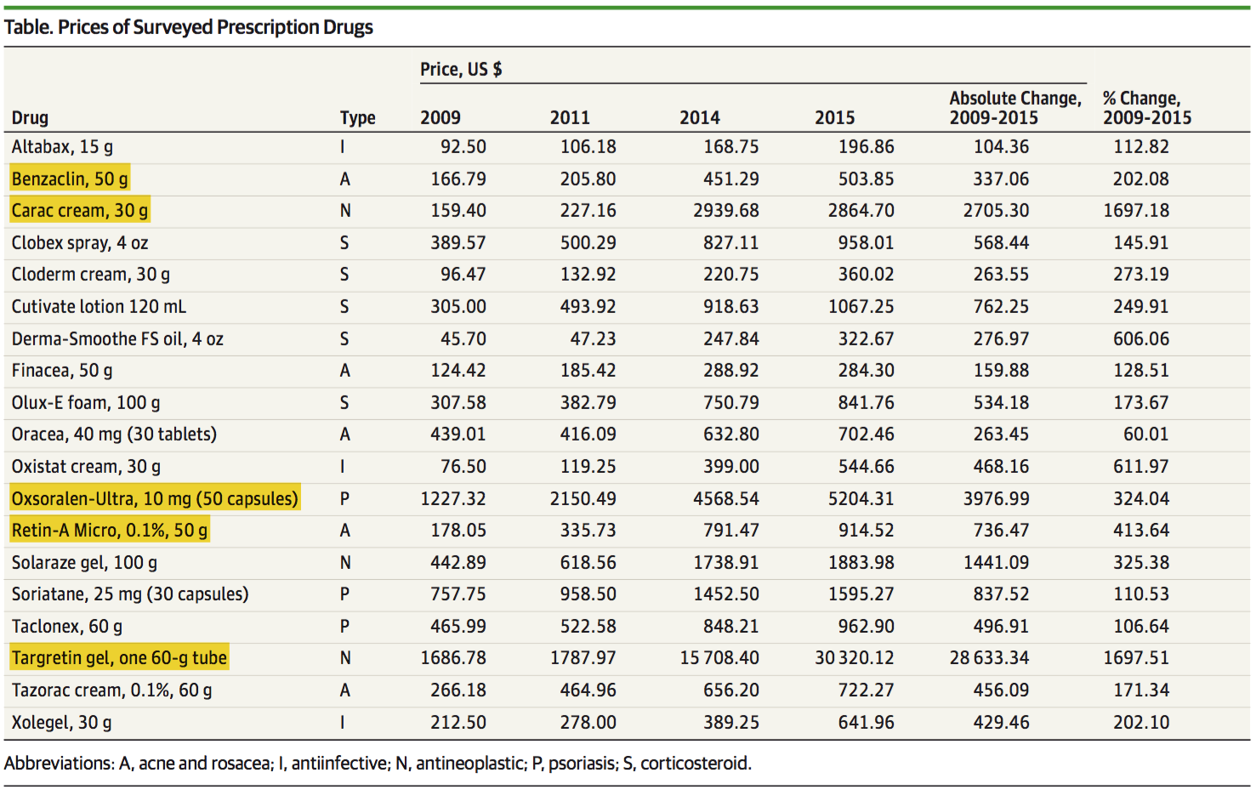Click the highlighted Carac cream, 30 g entry
The height and width of the screenshot is (790, 1256).
pos(80,210)
